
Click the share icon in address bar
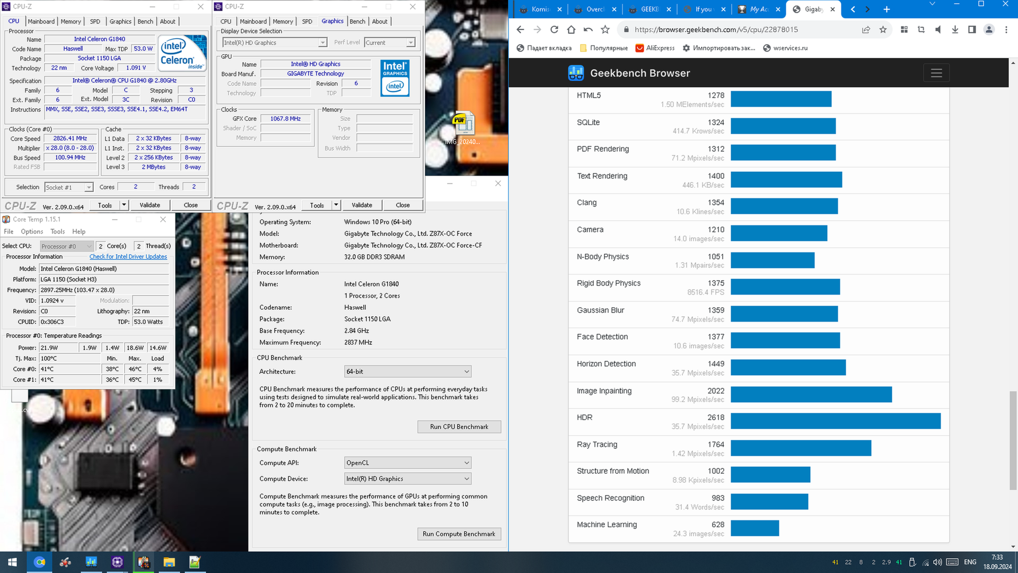(866, 30)
